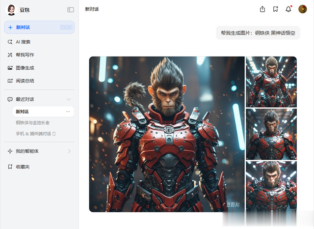Click the share icon in header

click(262, 9)
